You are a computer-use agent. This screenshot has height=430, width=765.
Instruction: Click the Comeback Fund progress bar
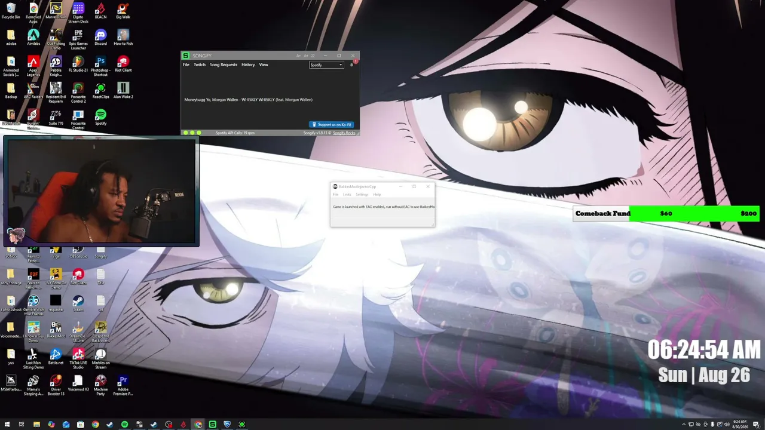666,213
